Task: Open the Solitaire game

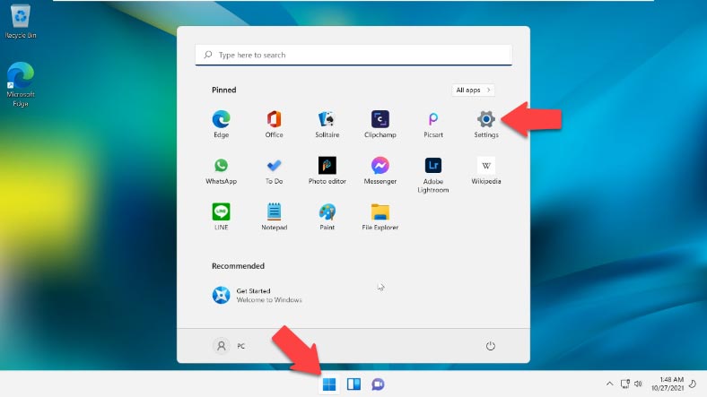Action: 327,124
